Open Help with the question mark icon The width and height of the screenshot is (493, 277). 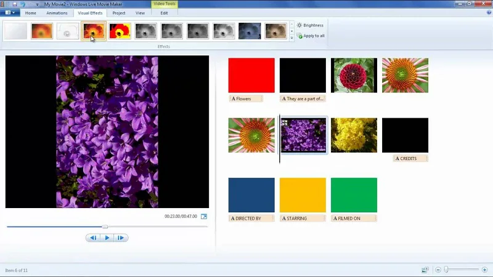tap(489, 12)
